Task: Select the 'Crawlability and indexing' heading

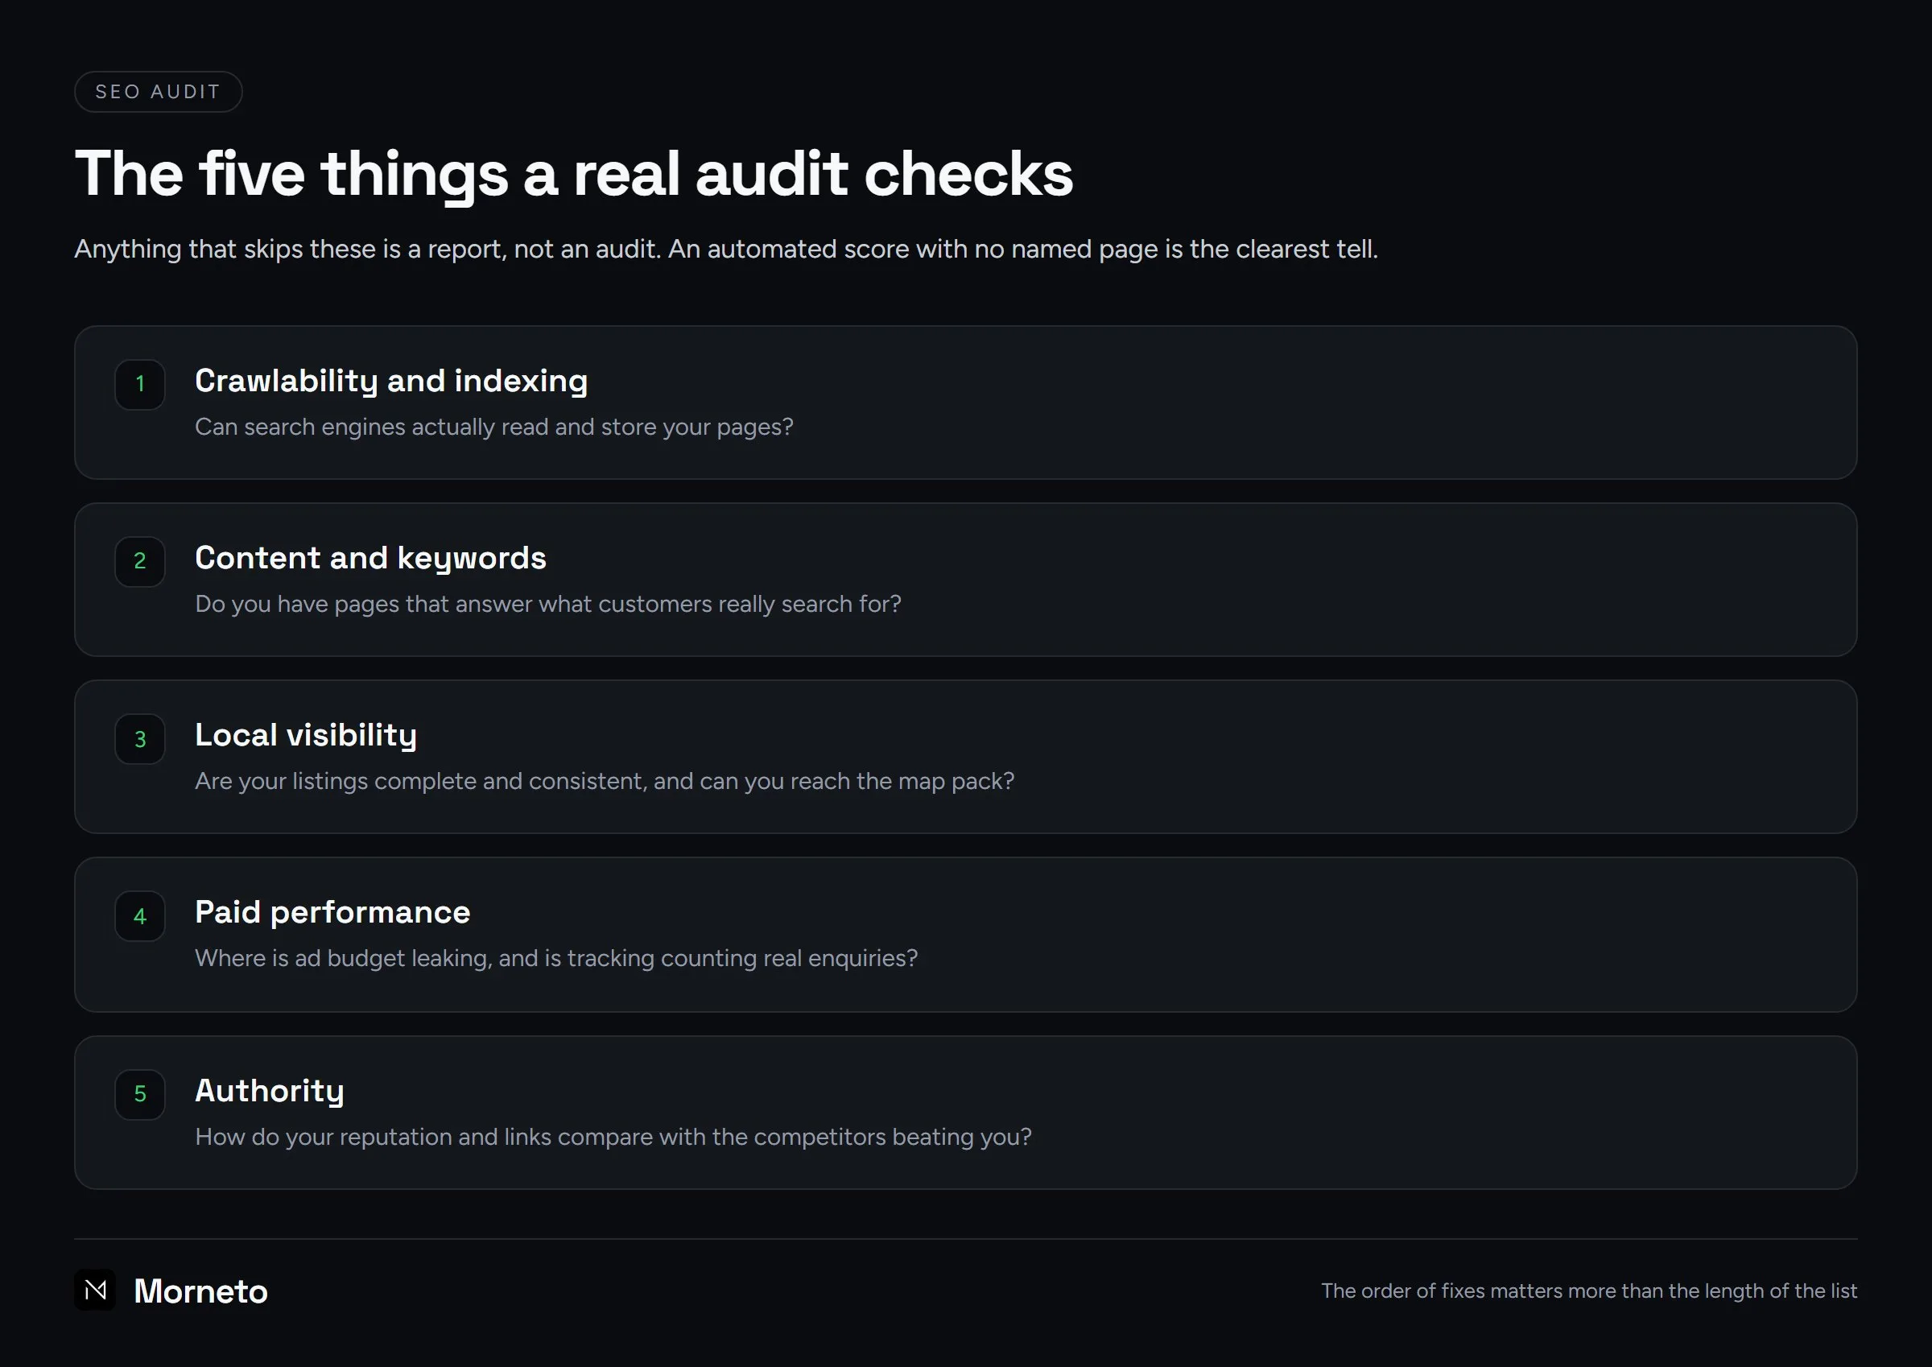Action: tap(391, 382)
